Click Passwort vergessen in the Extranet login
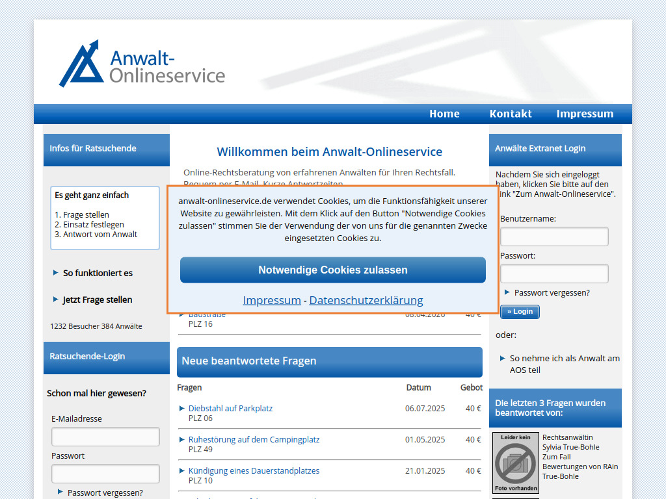Image resolution: width=666 pixels, height=499 pixels. click(x=552, y=293)
